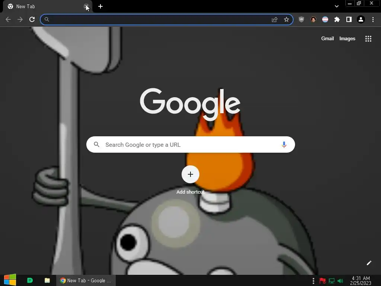The height and width of the screenshot is (286, 381).
Task: Click the Google logo
Action: point(190,104)
